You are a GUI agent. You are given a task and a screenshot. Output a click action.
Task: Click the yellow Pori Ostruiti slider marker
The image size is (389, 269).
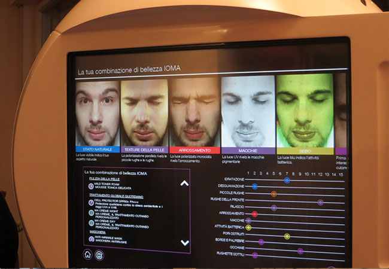(287, 236)
